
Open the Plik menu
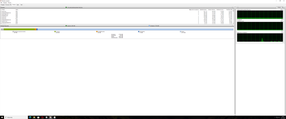(1, 3)
